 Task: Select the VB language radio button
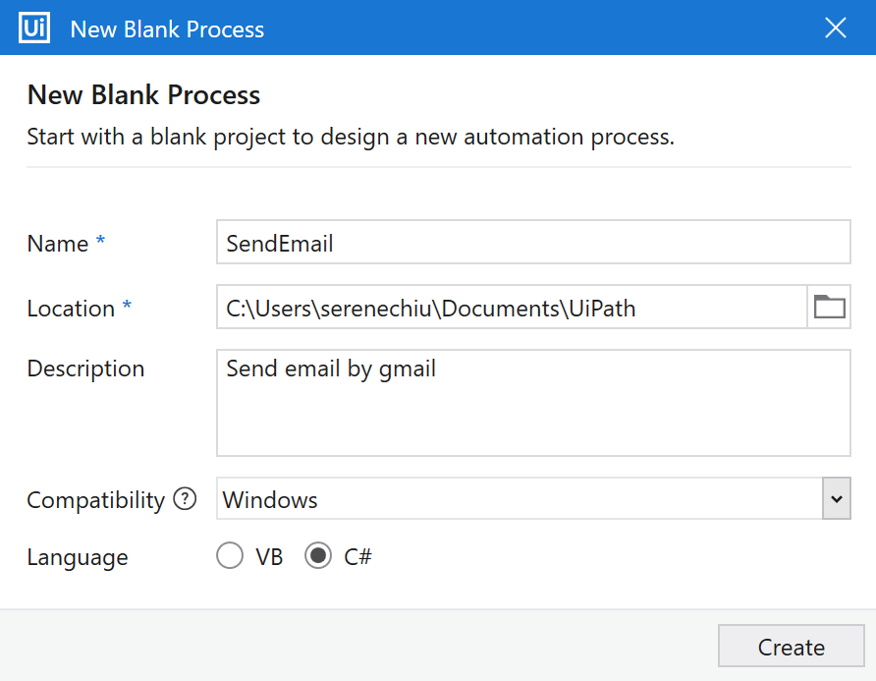(x=230, y=557)
